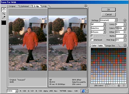Click the OK button
Screen dimensions: 129x94
tap(109, 10)
